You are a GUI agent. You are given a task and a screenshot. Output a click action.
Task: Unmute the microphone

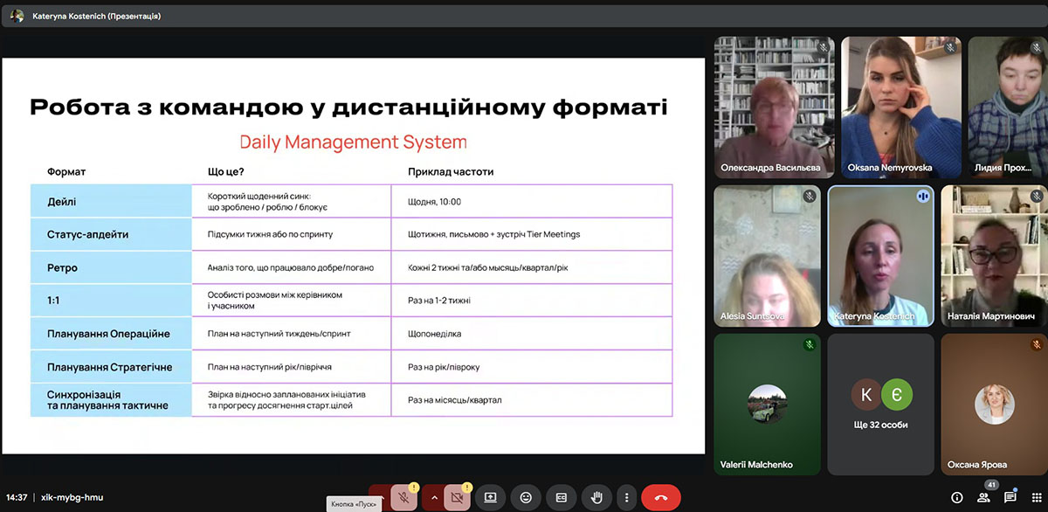(403, 497)
